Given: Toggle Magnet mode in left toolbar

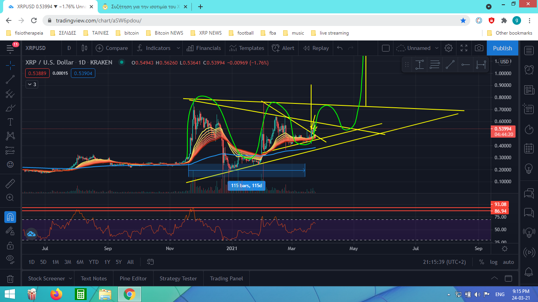Looking at the screenshot, I should tap(10, 217).
